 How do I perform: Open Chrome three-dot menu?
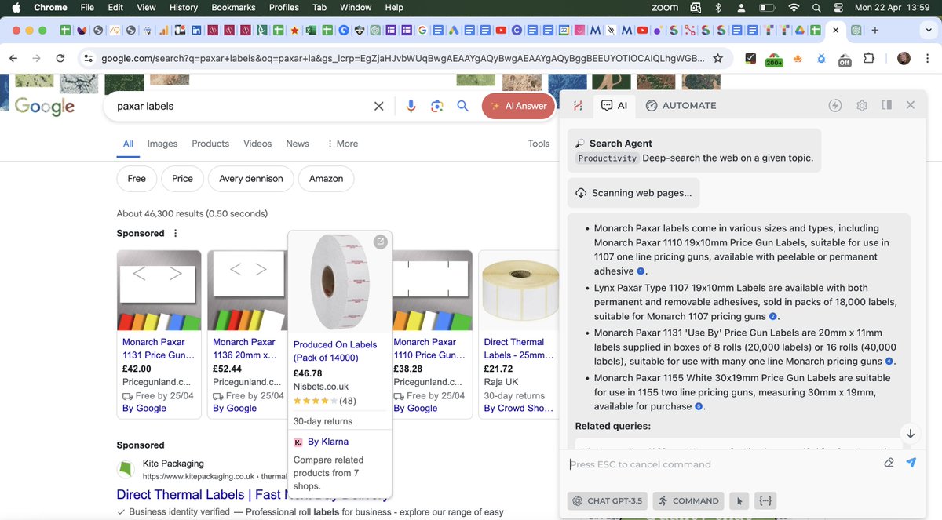tap(928, 58)
